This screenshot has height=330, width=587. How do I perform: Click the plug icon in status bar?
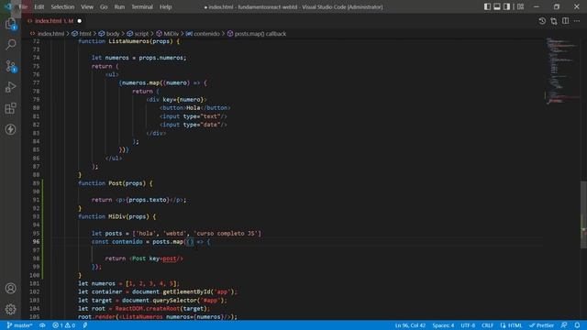click(85, 325)
